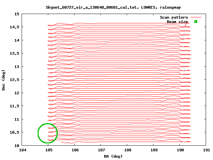This screenshot has width=213, height=160.
Task: Click the green beam size legend marker
Action: [x=196, y=21]
